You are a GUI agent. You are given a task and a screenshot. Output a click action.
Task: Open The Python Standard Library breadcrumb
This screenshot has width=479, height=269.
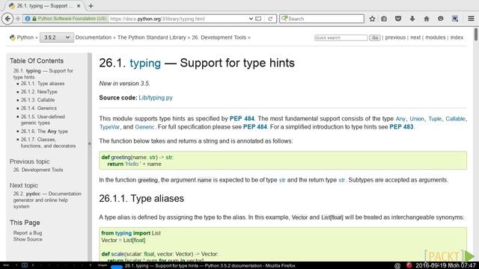pyautogui.click(x=151, y=37)
